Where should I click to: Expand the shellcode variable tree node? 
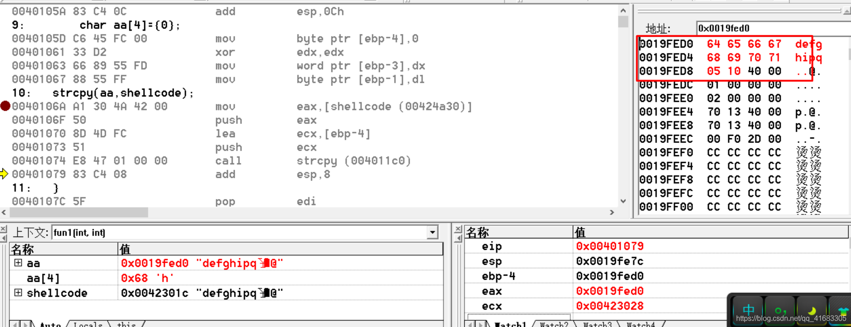coord(18,292)
